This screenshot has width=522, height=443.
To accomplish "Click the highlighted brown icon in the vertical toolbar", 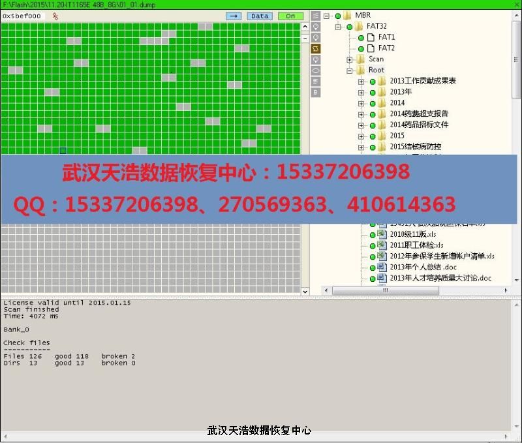I will point(315,49).
